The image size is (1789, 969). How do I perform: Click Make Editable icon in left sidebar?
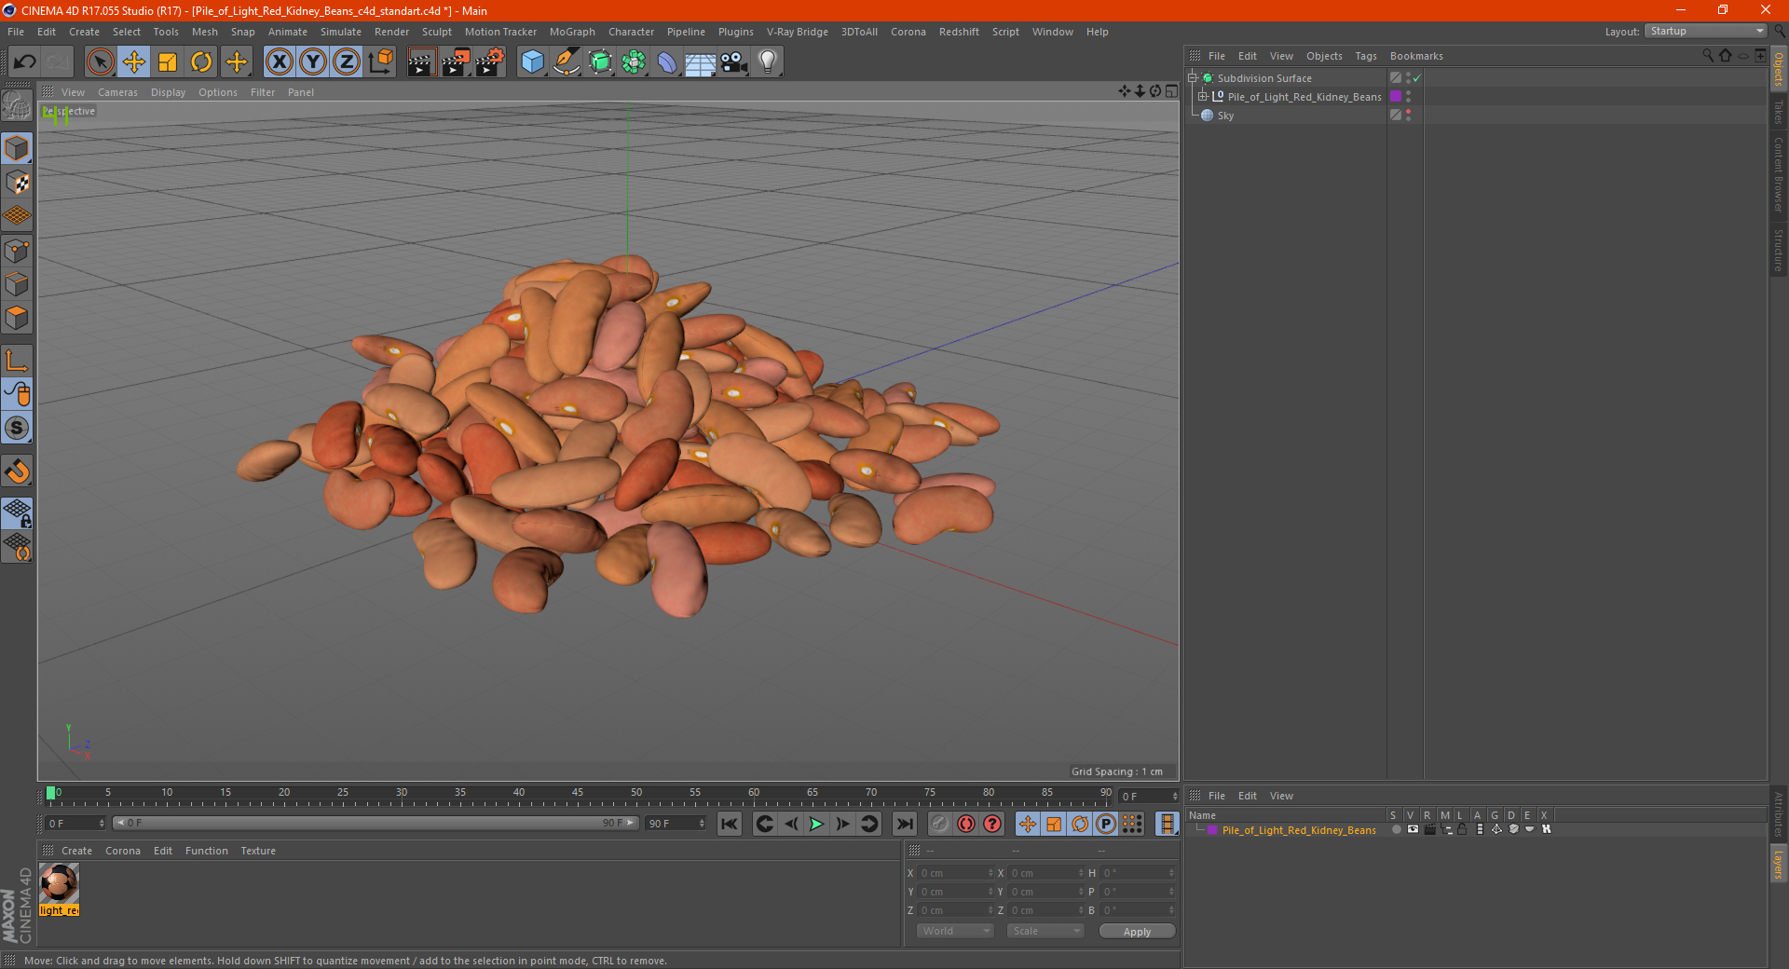[17, 106]
